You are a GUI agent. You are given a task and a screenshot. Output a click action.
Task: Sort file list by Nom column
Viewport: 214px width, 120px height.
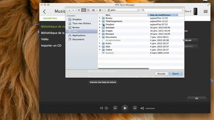click(x=108, y=15)
